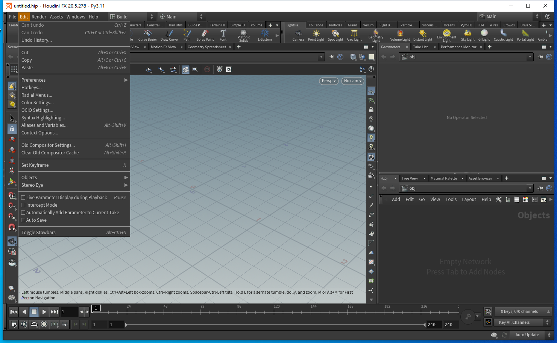Click the stop playback button
This screenshot has height=343, width=557.
coord(34,312)
